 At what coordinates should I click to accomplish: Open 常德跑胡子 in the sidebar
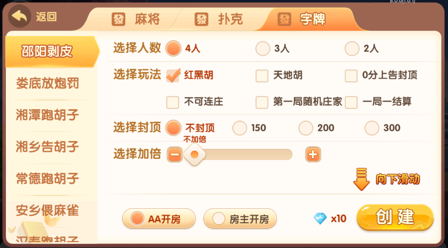click(x=48, y=178)
